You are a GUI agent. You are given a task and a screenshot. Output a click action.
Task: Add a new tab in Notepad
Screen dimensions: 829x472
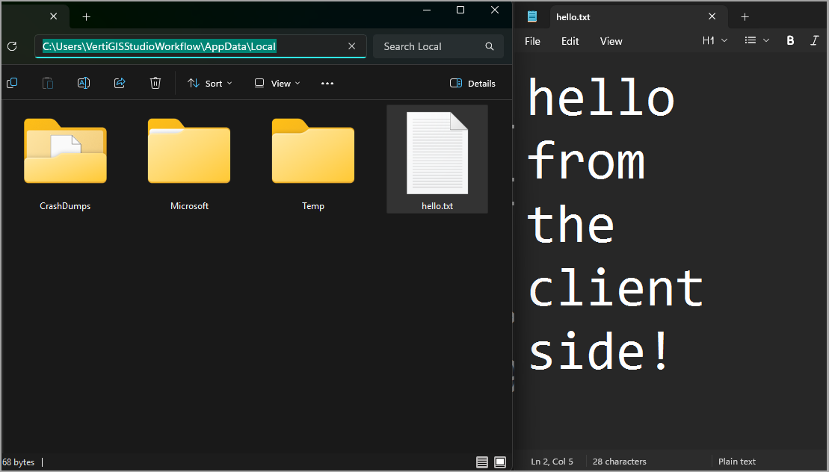tap(745, 17)
